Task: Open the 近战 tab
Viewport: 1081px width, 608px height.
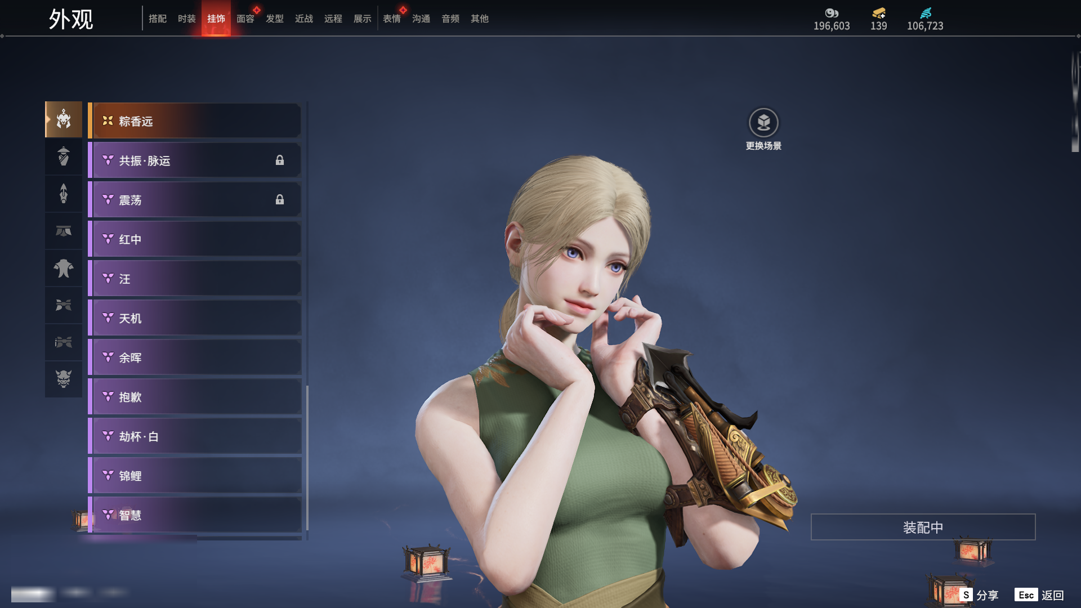Action: point(304,19)
